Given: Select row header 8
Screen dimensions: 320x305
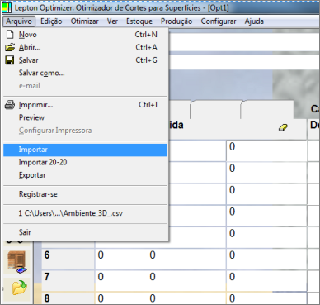Looking at the screenshot, I should pyautogui.click(x=68, y=298).
